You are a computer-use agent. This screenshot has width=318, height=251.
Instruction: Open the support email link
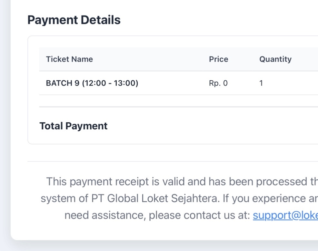tap(285, 215)
